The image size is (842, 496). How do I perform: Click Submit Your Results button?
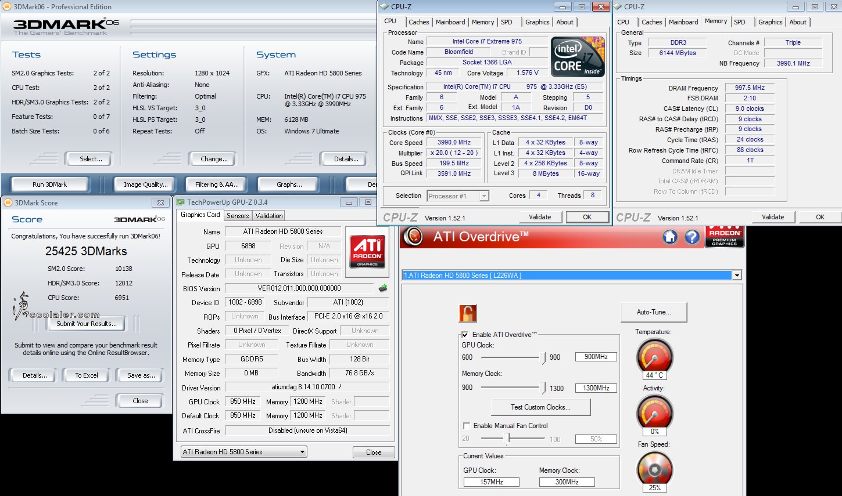pyautogui.click(x=87, y=324)
